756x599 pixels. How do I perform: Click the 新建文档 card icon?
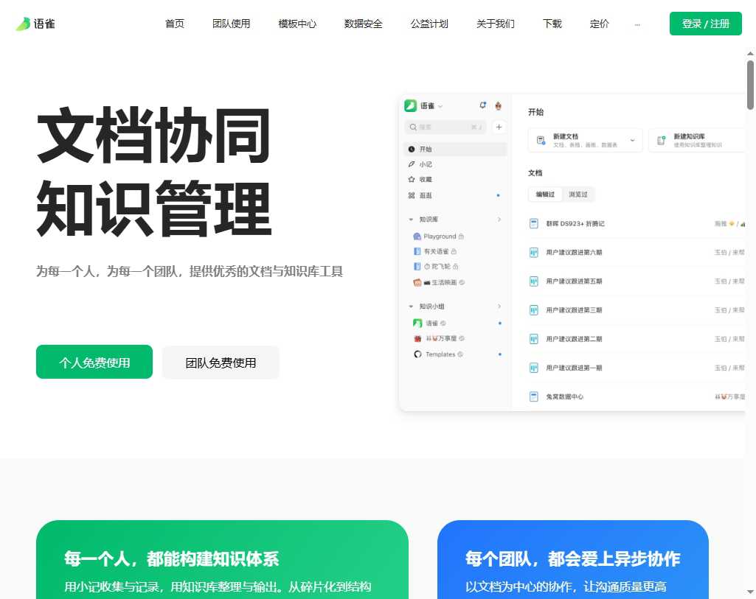point(541,140)
